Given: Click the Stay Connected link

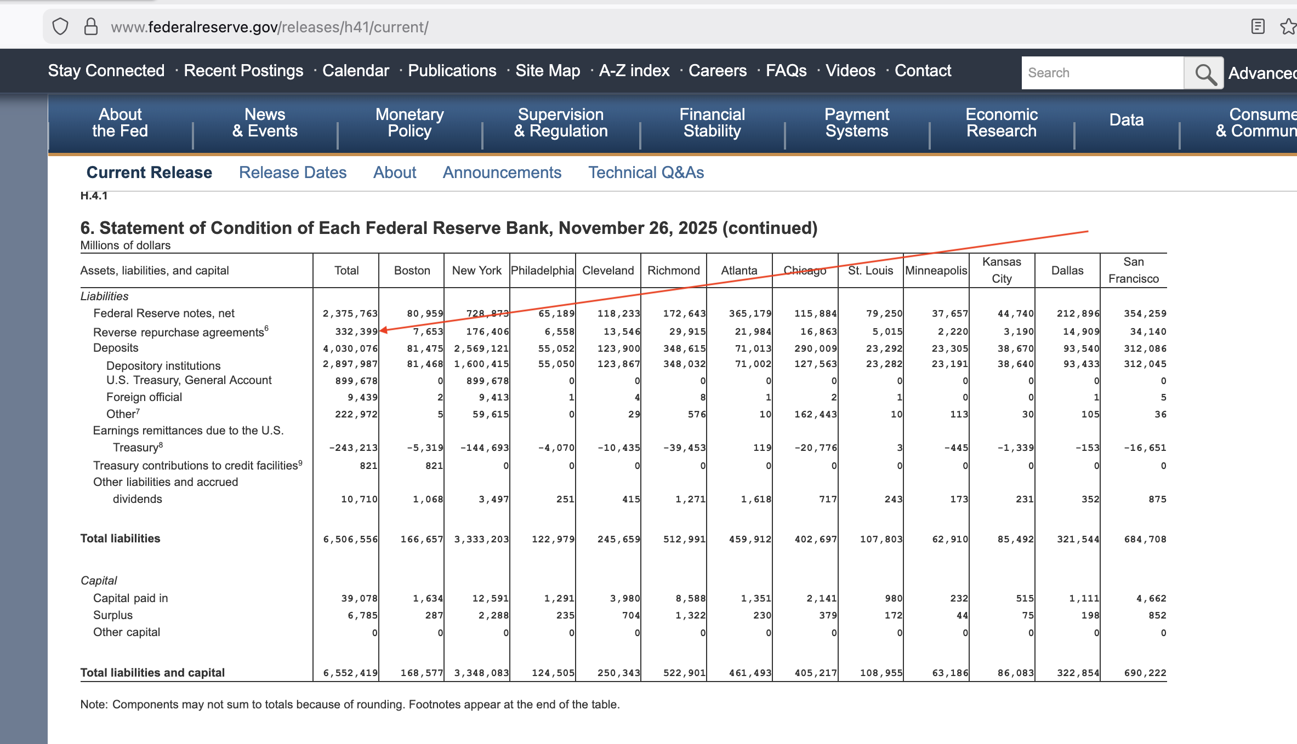Looking at the screenshot, I should coord(106,71).
